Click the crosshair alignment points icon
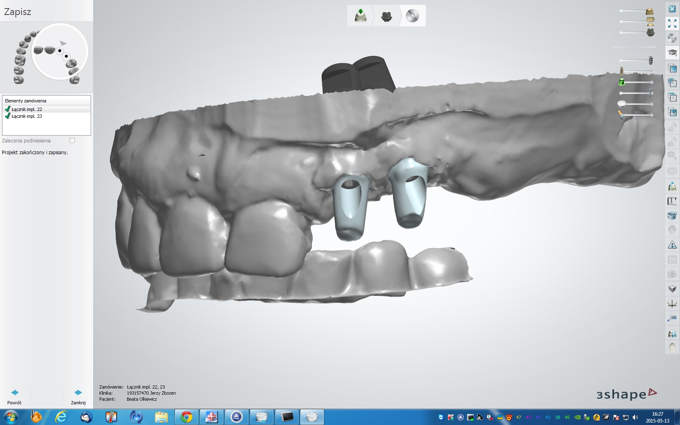The width and height of the screenshot is (680, 425). pos(672,304)
